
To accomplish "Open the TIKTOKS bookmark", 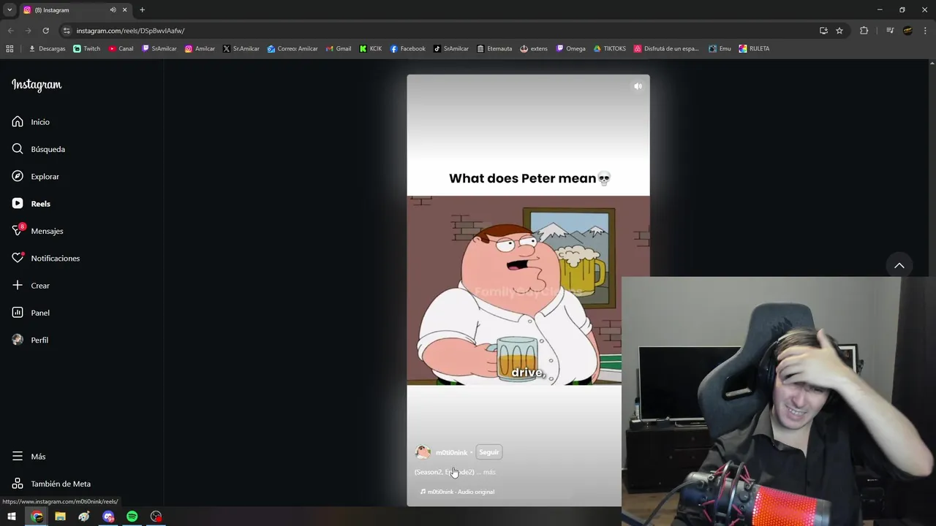I will click(x=610, y=49).
